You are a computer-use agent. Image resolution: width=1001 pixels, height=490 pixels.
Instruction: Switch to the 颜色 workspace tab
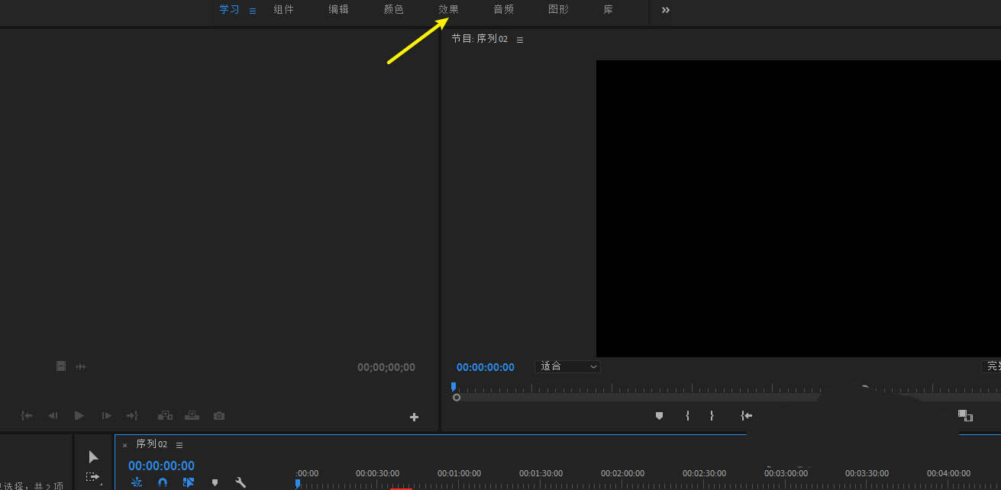[394, 10]
